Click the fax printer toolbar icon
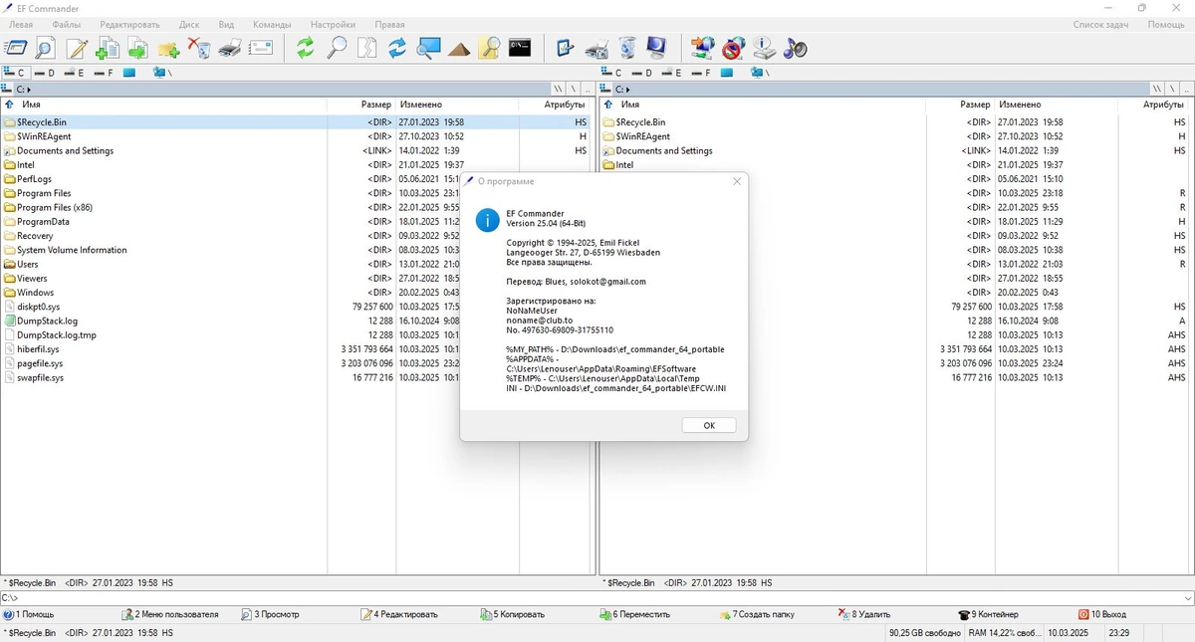 [x=597, y=47]
